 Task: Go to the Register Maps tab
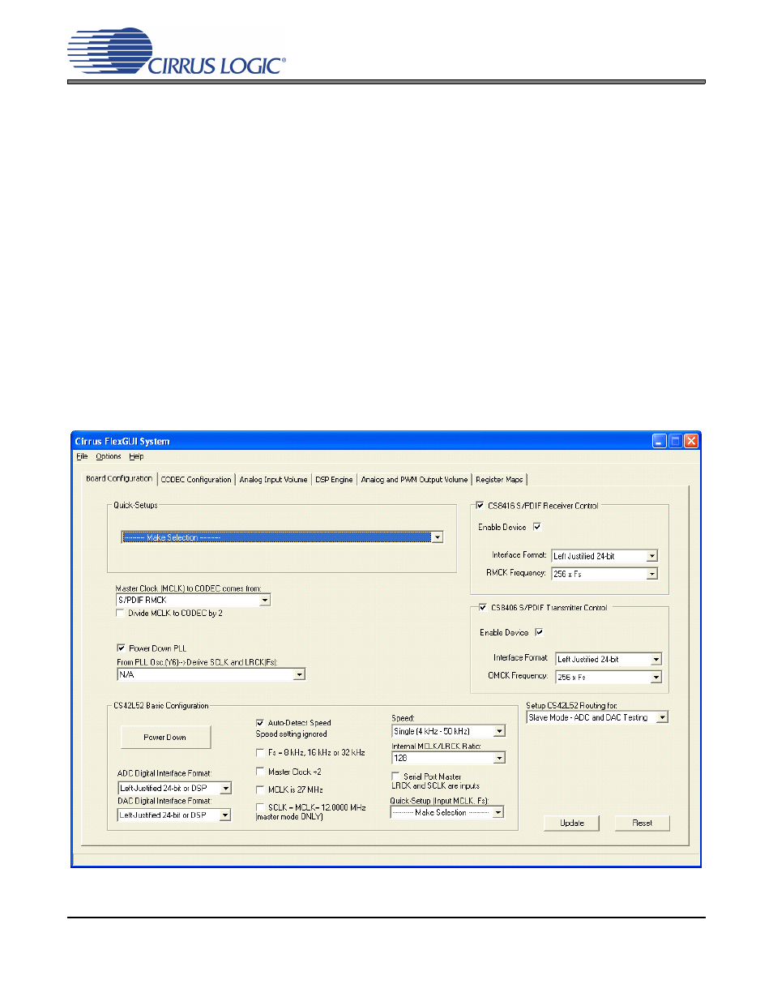499,480
